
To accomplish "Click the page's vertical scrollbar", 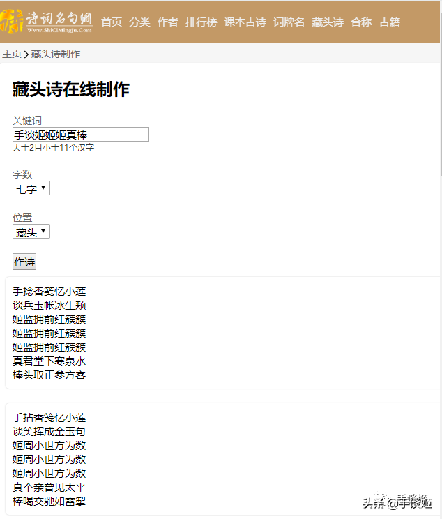I will [x=441, y=93].
